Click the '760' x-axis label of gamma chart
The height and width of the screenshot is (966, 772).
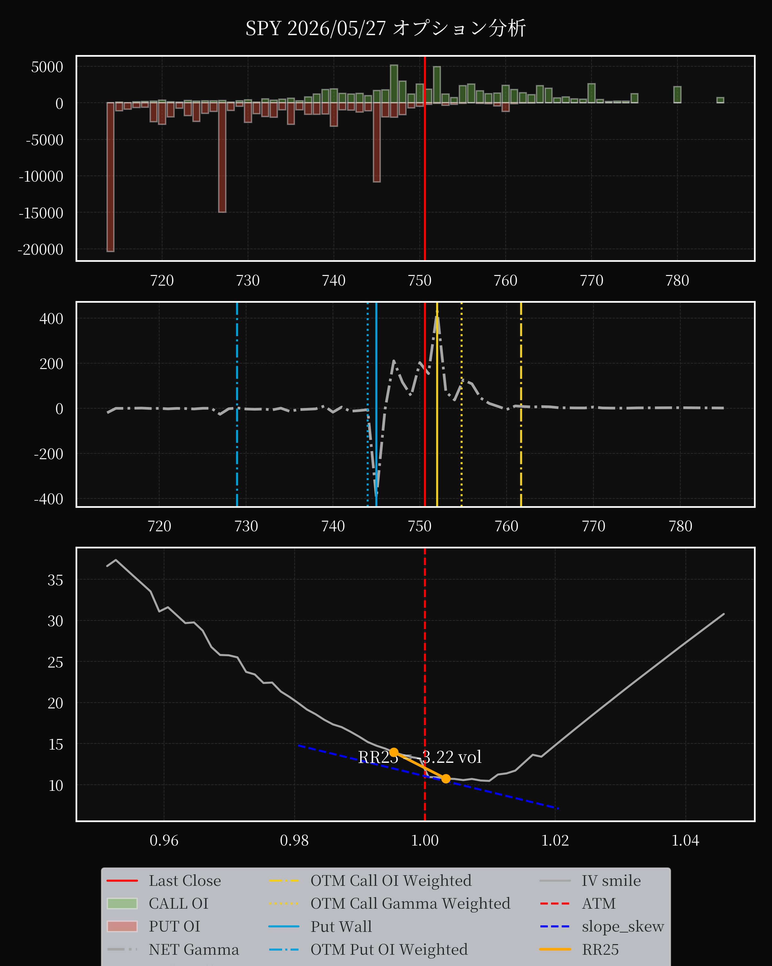[507, 526]
